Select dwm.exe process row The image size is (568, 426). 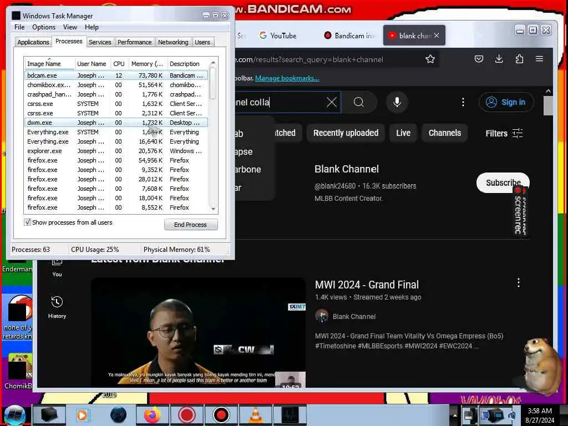(x=116, y=123)
